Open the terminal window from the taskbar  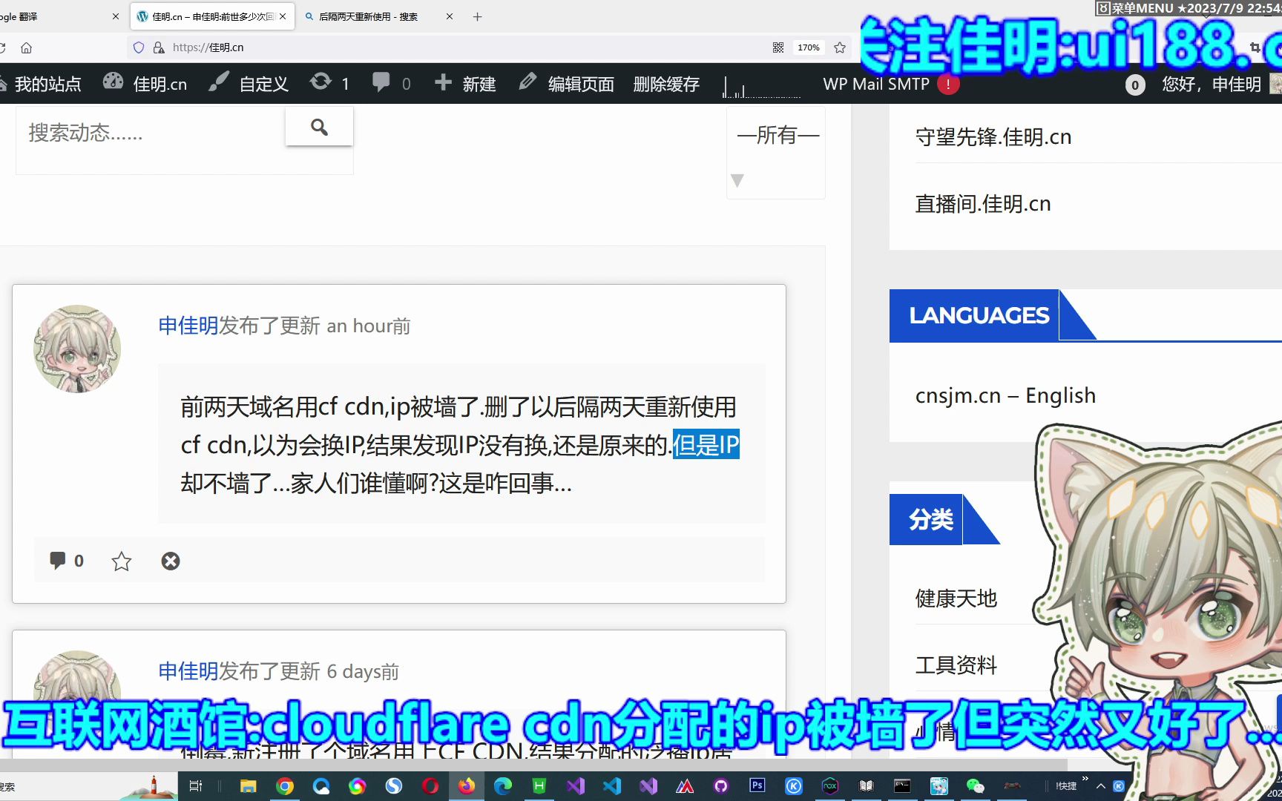[903, 786]
